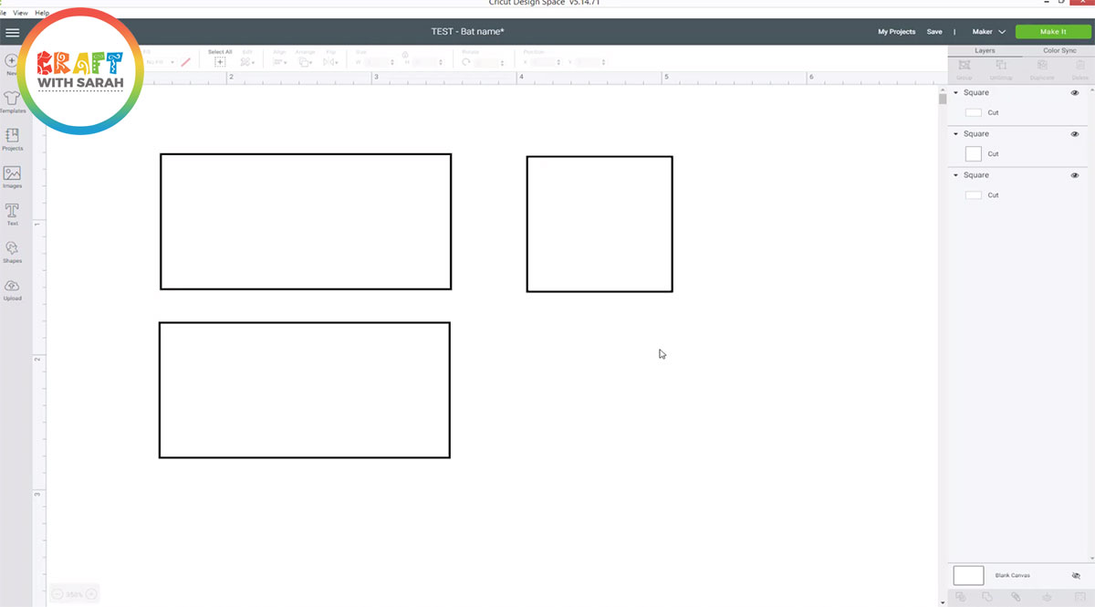
Task: Select the small rectangle at top right
Action: point(600,224)
